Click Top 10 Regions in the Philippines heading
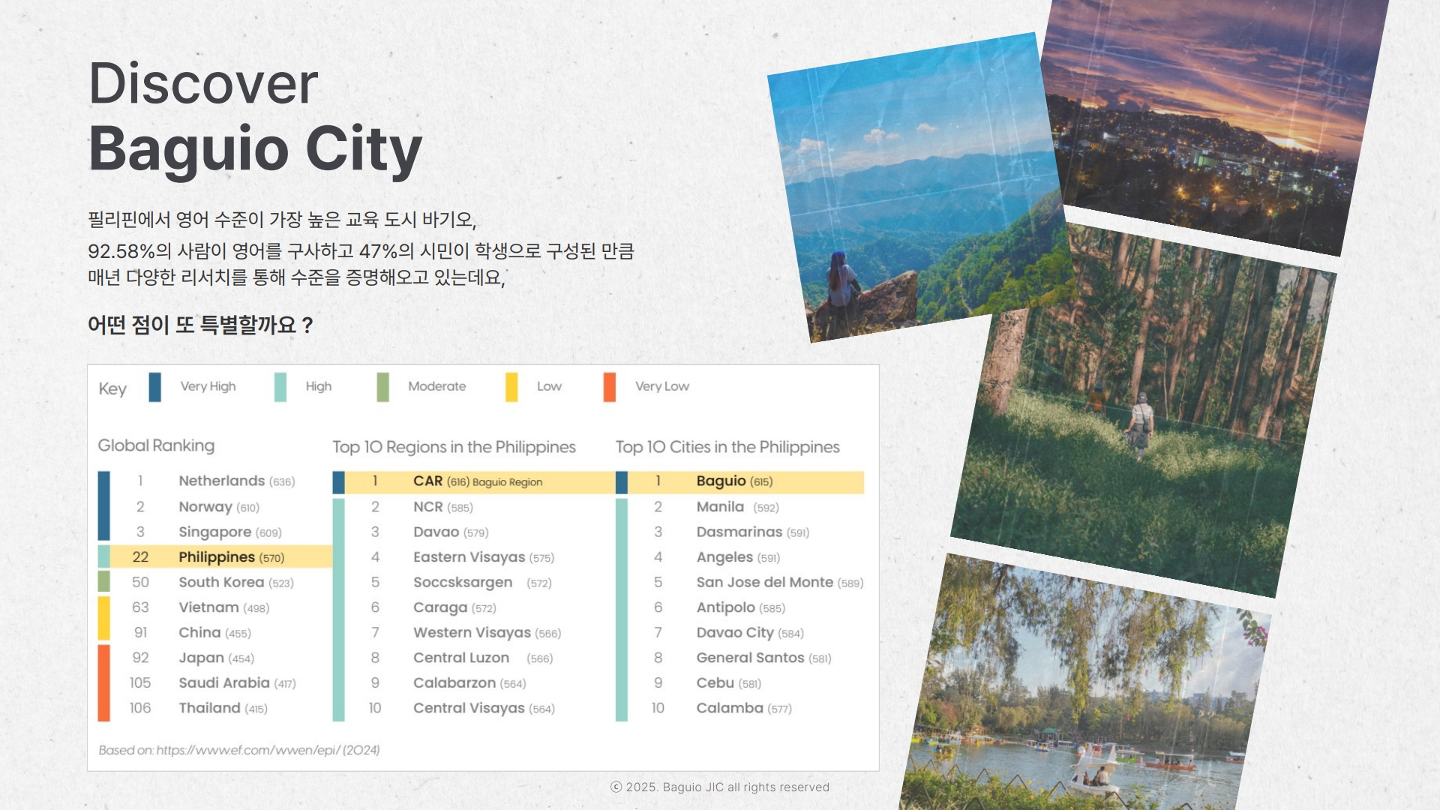 click(454, 447)
